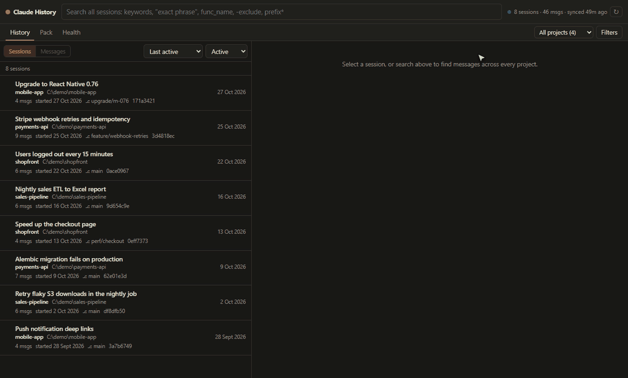
Task: Click commit hash 171a3421
Action: coord(143,101)
